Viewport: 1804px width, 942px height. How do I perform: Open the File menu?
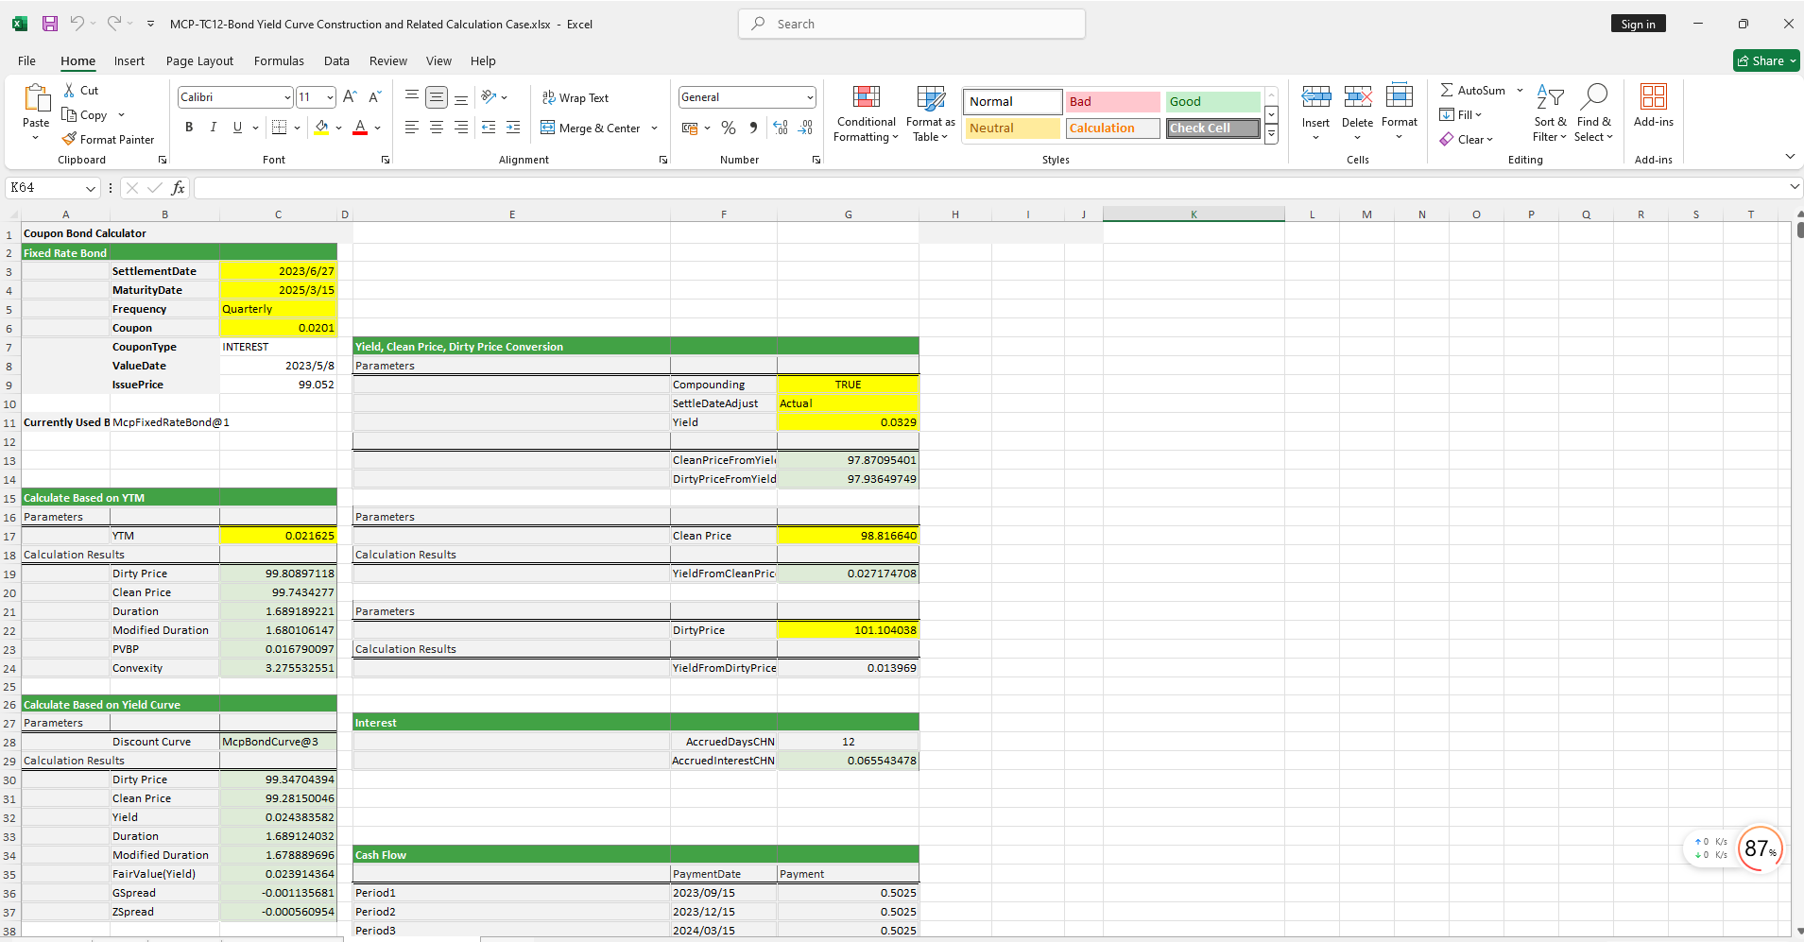[26, 60]
